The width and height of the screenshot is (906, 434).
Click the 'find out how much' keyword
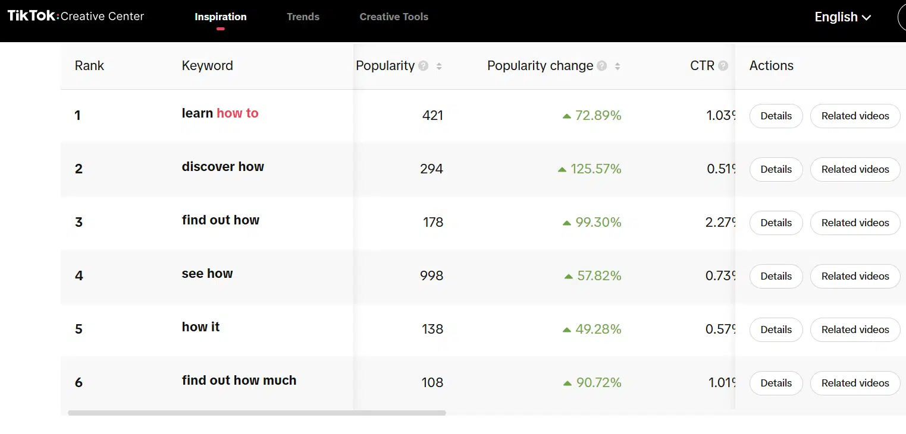point(239,381)
